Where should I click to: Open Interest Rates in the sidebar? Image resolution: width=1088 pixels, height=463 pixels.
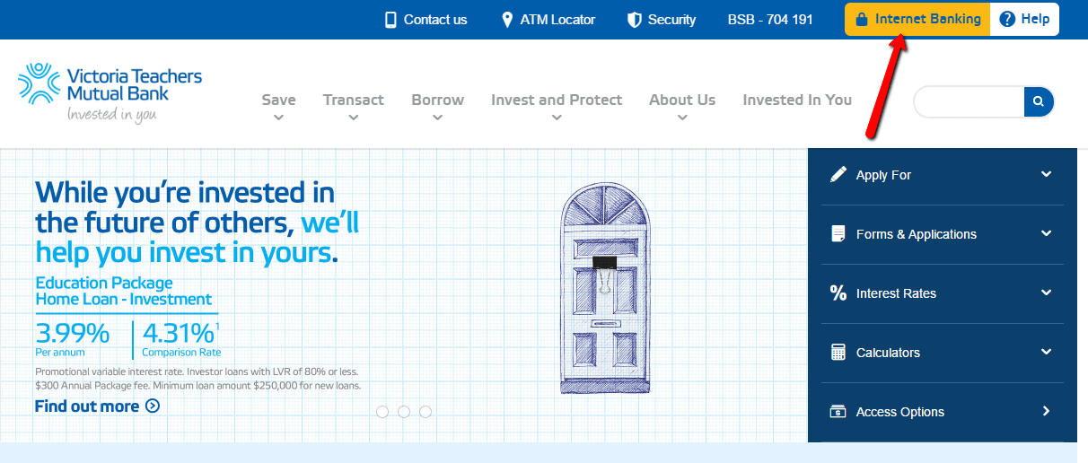(943, 293)
